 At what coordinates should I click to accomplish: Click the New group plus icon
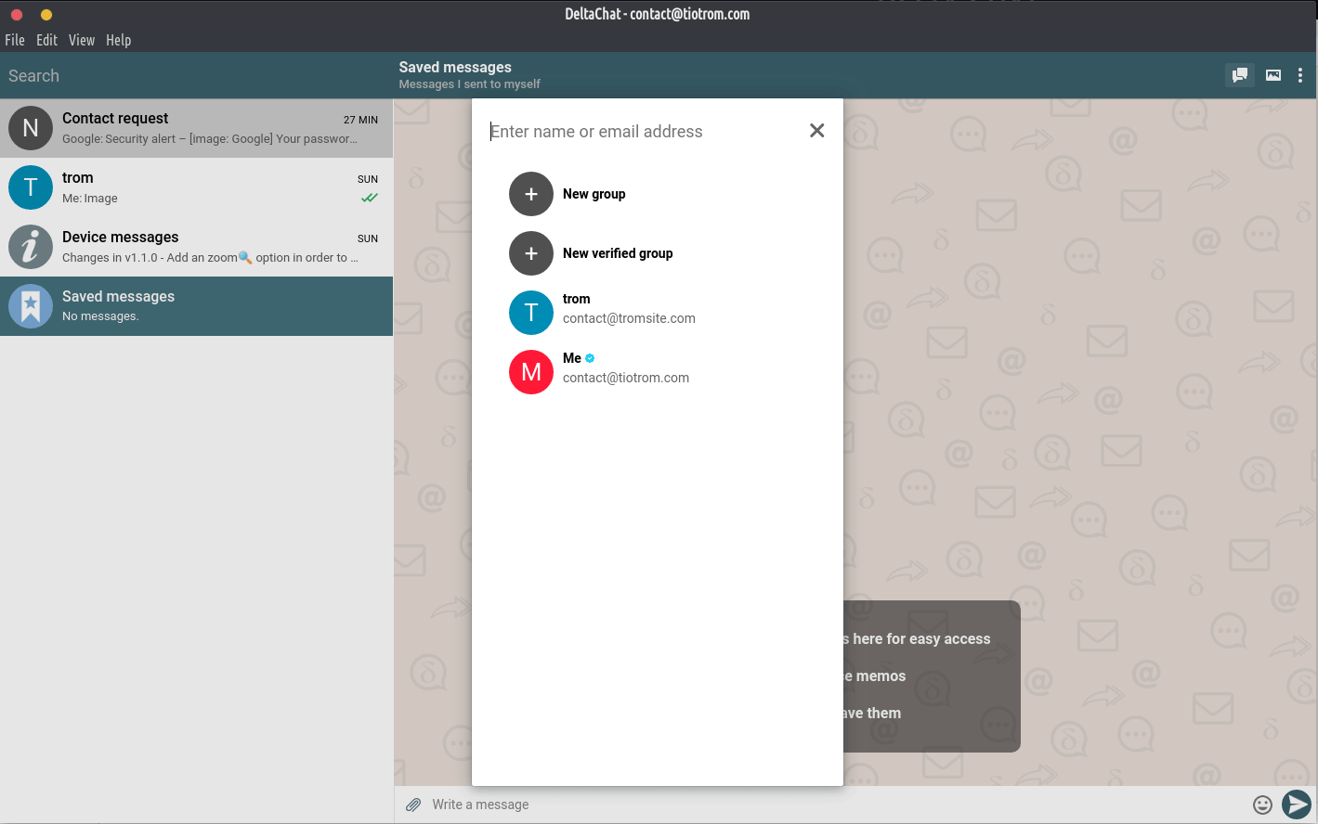(531, 194)
